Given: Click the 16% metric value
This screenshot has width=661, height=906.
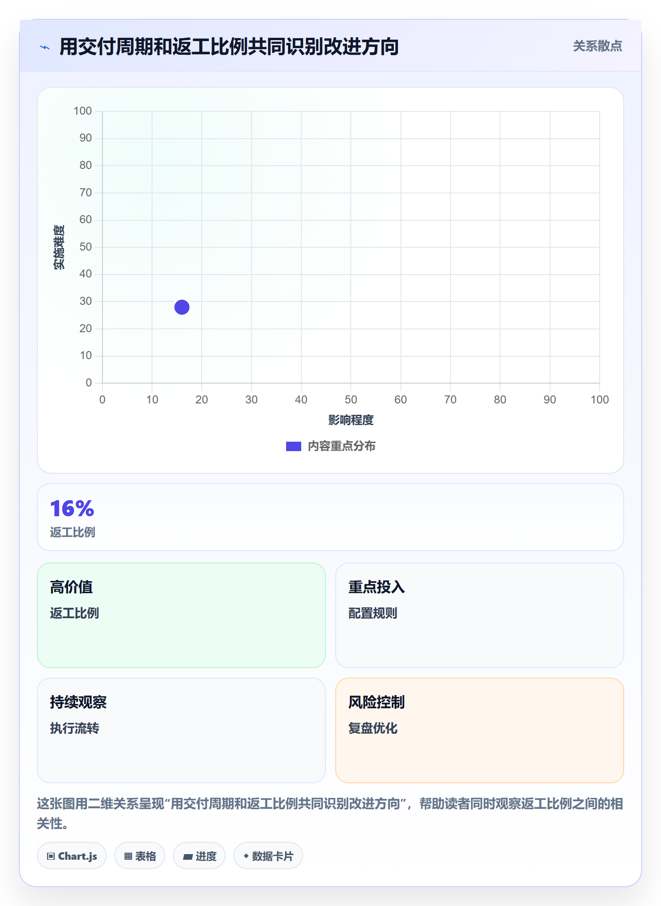Looking at the screenshot, I should (72, 509).
